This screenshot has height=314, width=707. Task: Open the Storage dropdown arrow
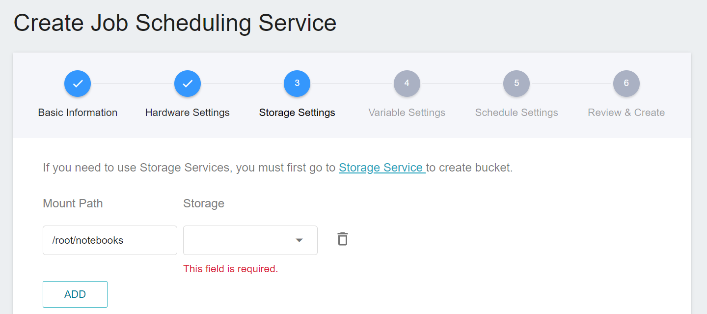[299, 240]
